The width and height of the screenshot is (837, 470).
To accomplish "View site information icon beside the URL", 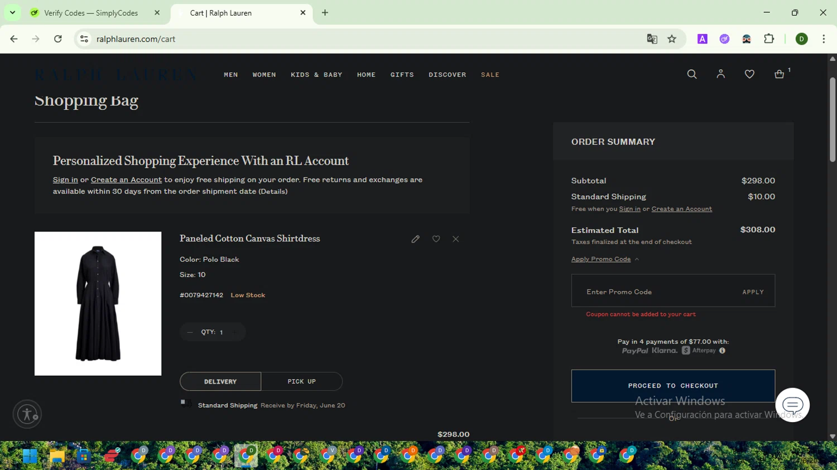I will 84,39.
